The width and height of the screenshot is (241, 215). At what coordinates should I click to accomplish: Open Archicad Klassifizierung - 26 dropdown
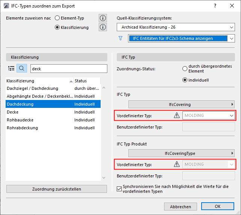coord(175,27)
